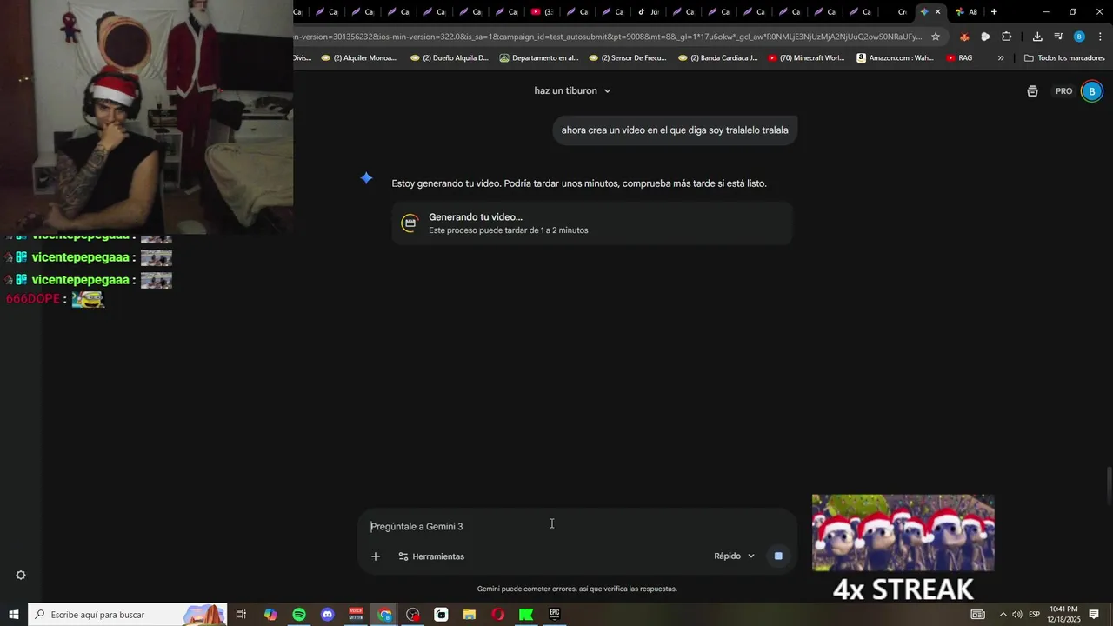Image resolution: width=1113 pixels, height=626 pixels.
Task: Open the Copilot taskbar icon
Action: pos(270,615)
